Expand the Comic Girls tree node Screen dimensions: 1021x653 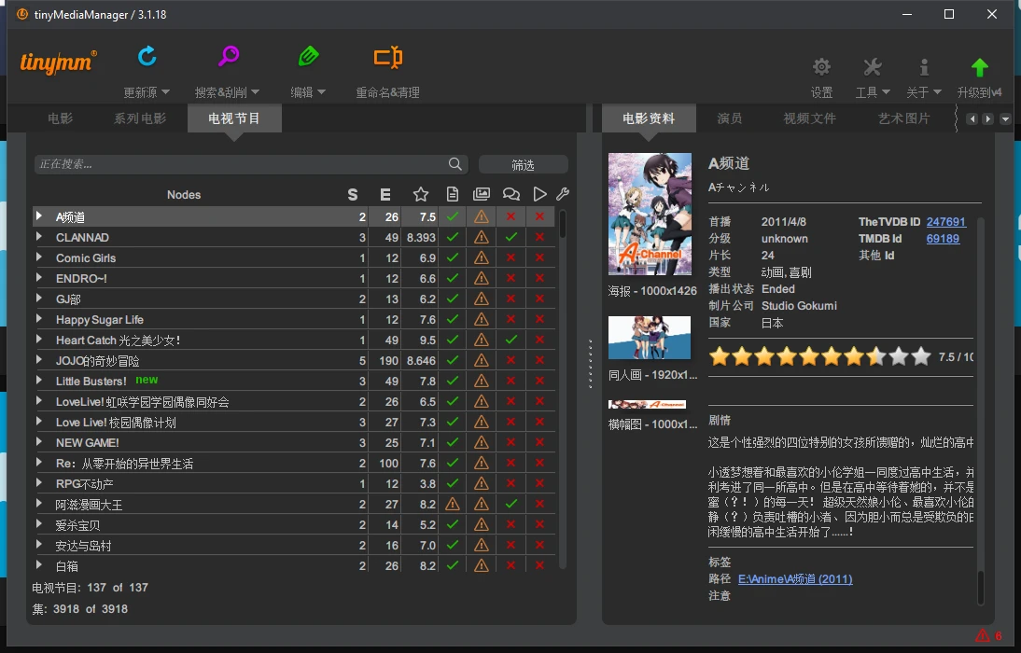point(39,257)
